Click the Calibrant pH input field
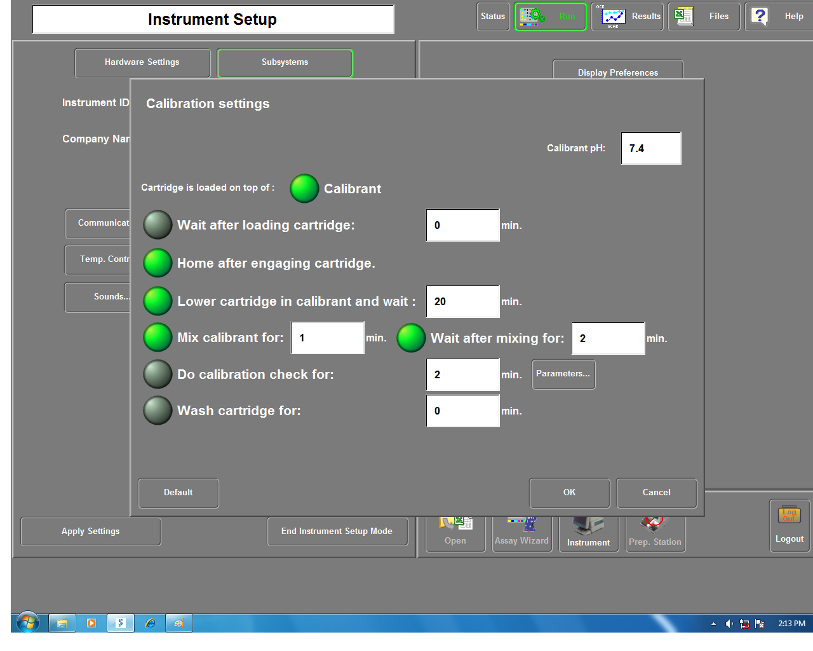 (651, 148)
